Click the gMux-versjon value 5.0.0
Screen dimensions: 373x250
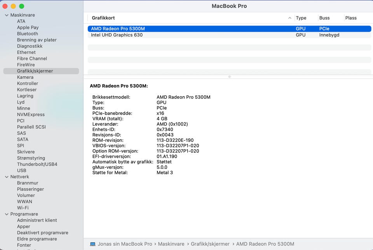(x=162, y=167)
